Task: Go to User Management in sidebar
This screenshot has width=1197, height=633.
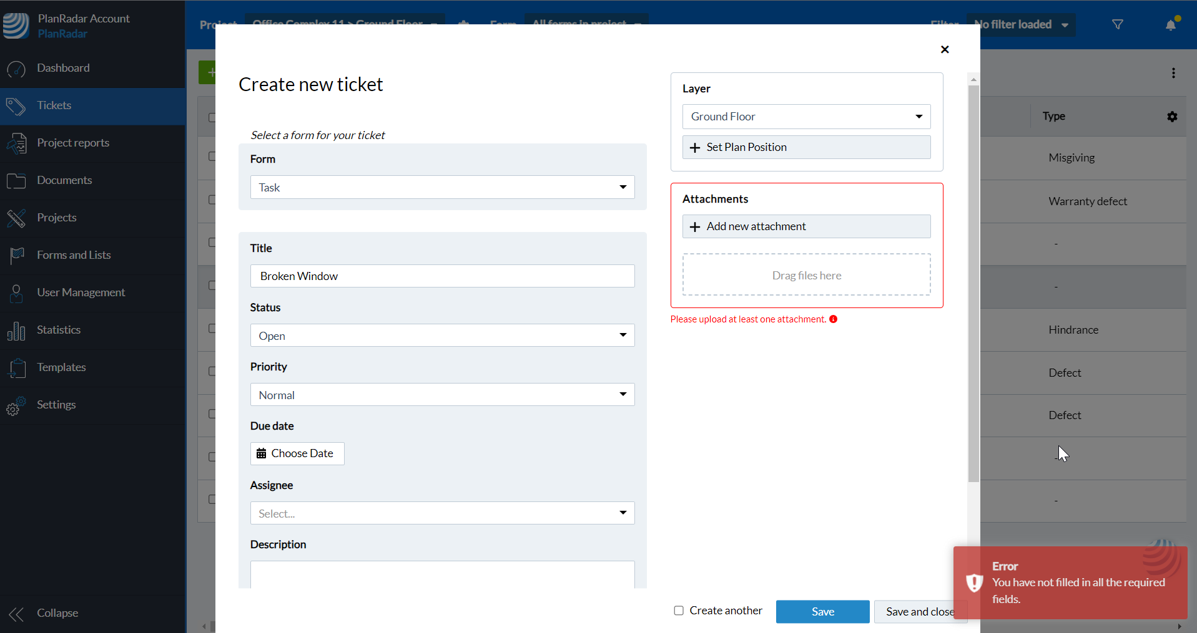Action: (81, 292)
